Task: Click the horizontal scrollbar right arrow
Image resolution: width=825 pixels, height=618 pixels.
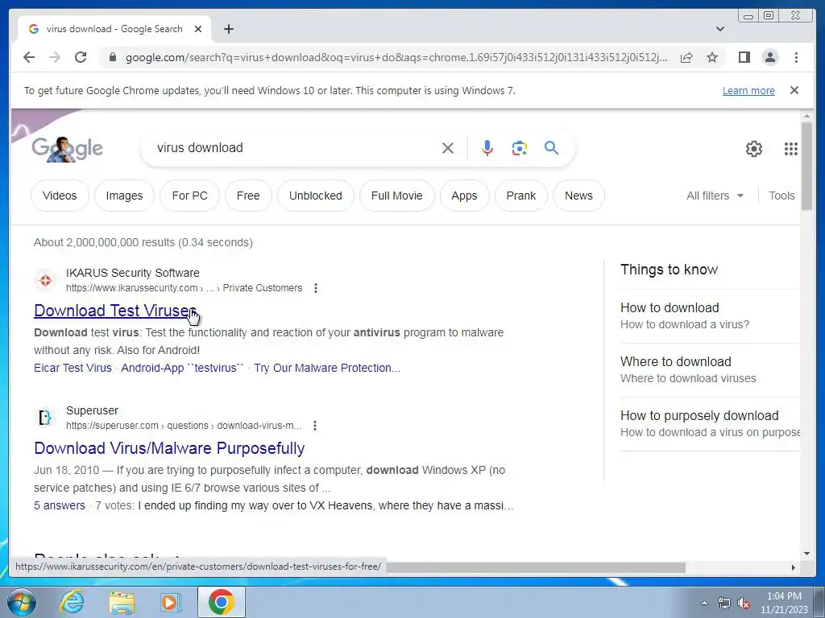Action: click(794, 567)
